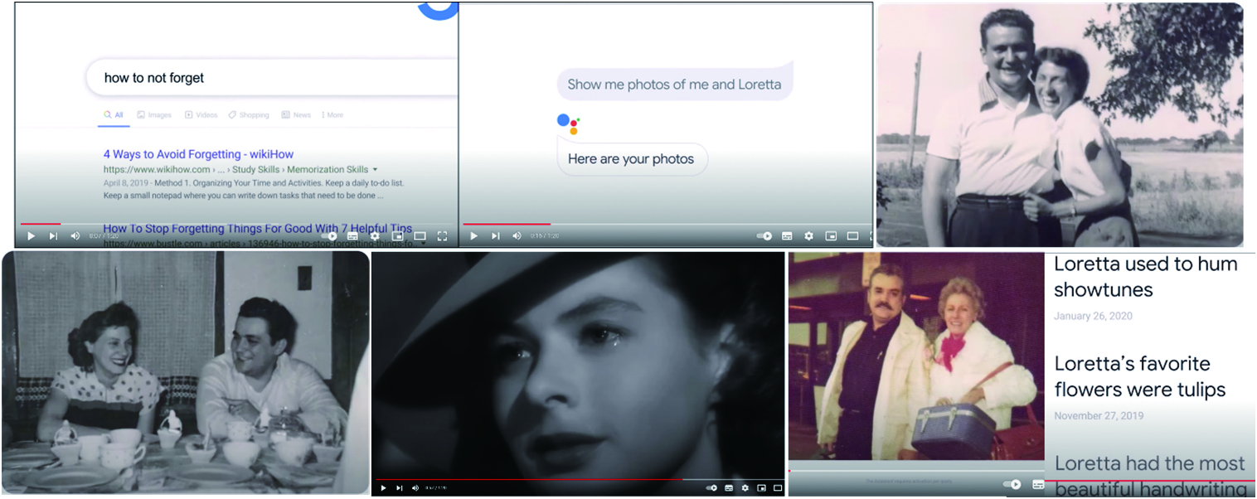The height and width of the screenshot is (499, 1257).
Task: Click the wikihow.com result URL
Action: coord(235,170)
